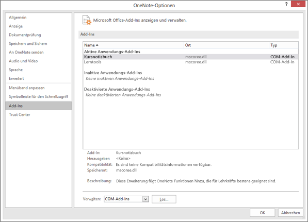Confirm with the OK button
The height and width of the screenshot is (222, 308).
(263, 213)
